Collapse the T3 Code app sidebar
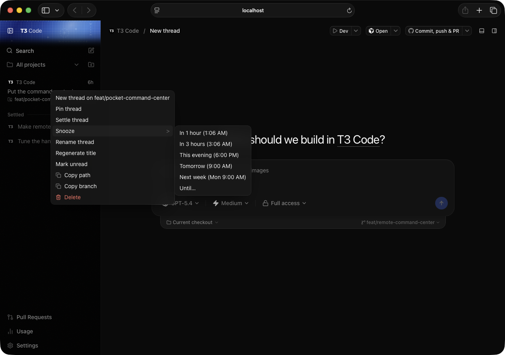The width and height of the screenshot is (505, 355). (10, 31)
